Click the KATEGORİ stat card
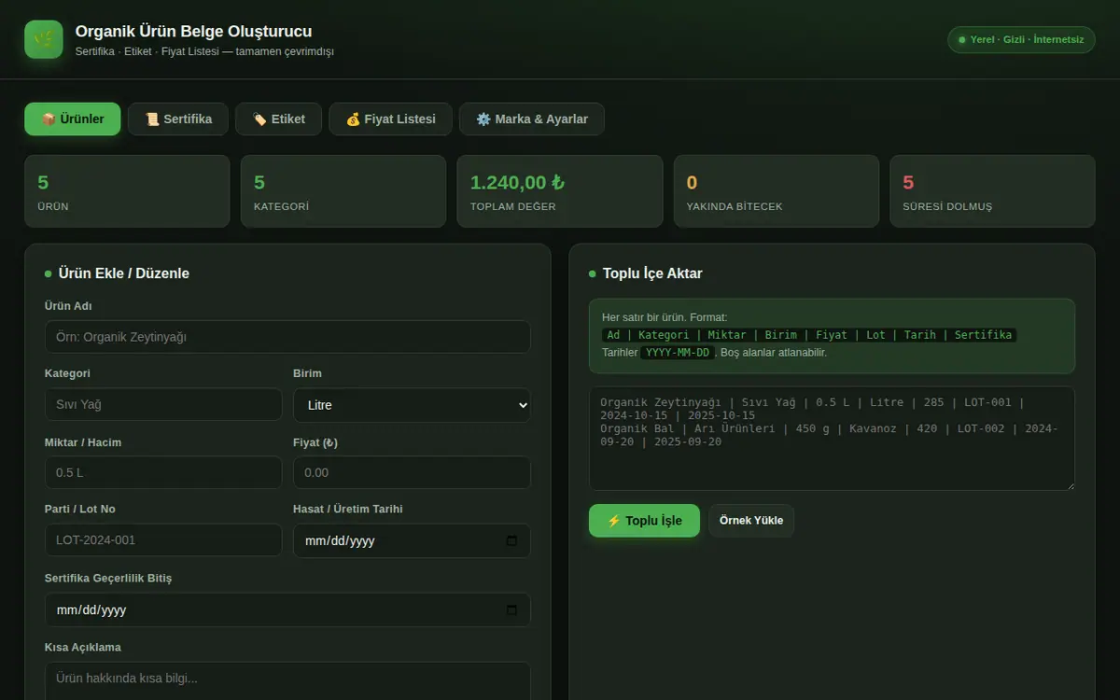 (x=343, y=191)
